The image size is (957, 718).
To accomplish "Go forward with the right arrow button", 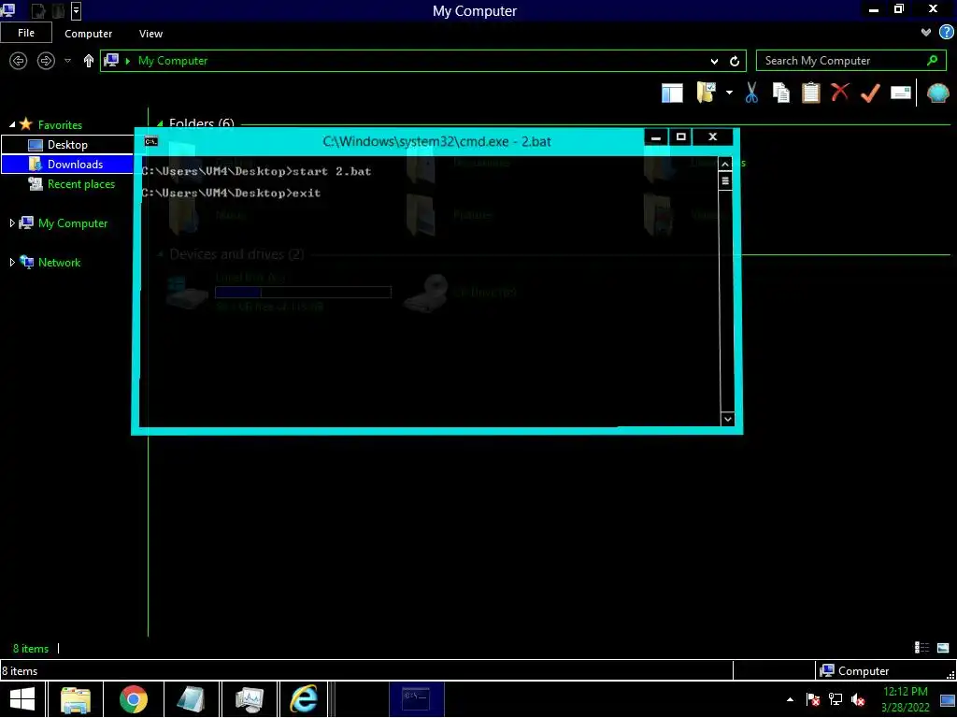I will [46, 61].
